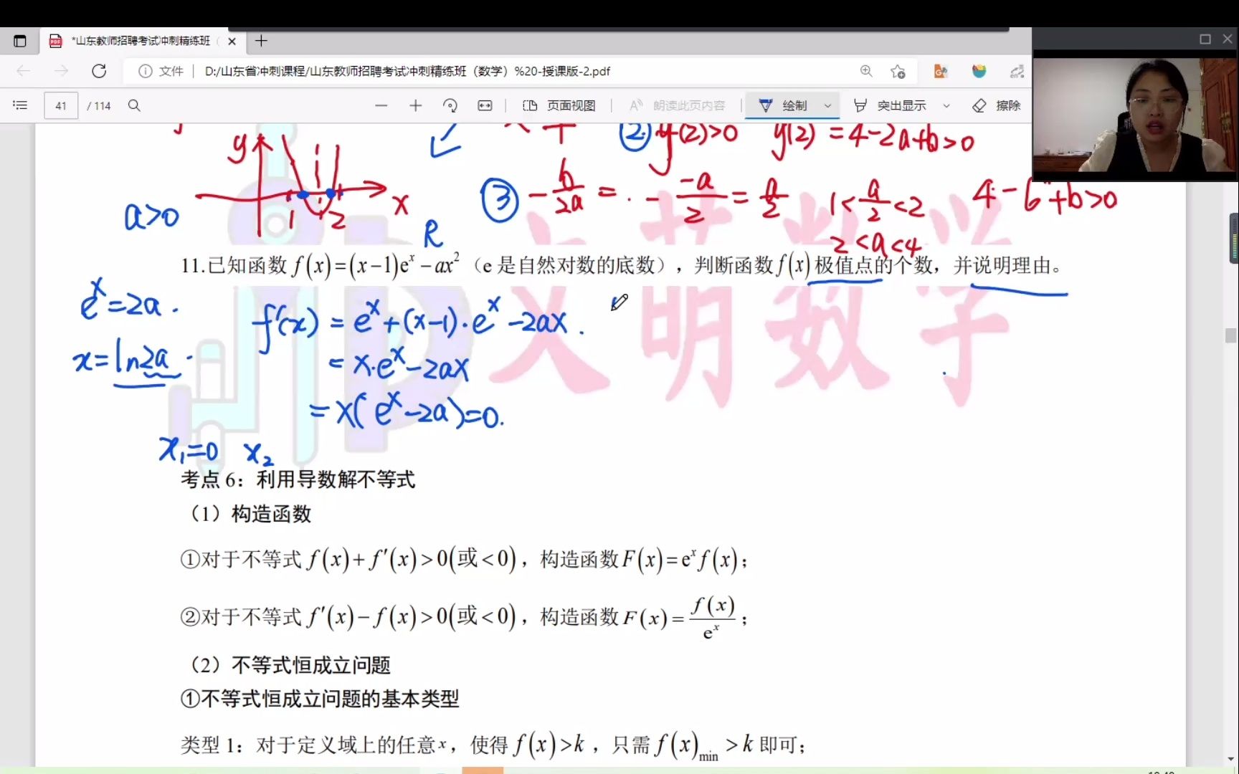Switch to 页面视图 page view
Viewport: 1239px width, 774px height.
[561, 105]
